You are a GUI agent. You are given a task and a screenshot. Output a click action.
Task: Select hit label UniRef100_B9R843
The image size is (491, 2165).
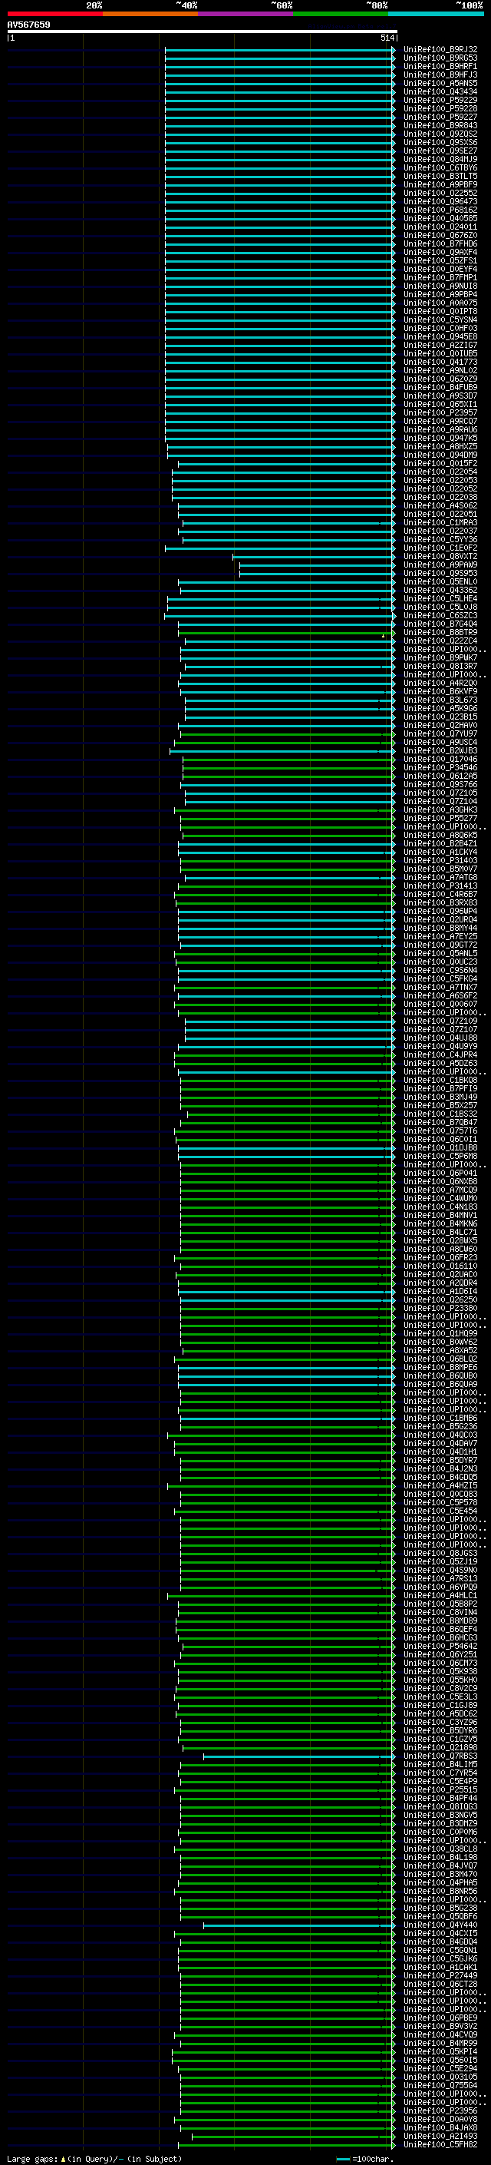click(x=440, y=125)
